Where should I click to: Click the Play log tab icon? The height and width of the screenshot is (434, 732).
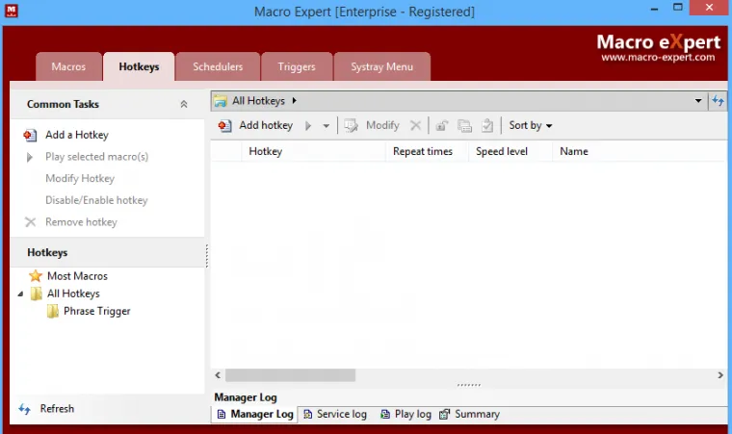point(385,415)
